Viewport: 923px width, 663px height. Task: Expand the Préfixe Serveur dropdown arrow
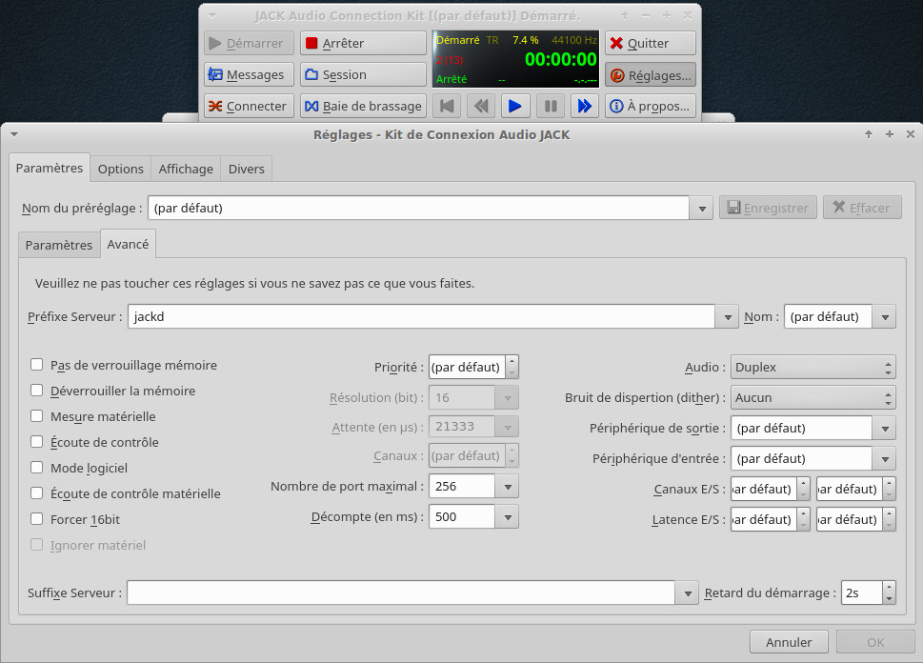[x=728, y=317]
